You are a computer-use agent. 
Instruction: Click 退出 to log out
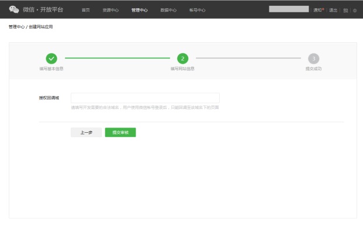click(333, 10)
